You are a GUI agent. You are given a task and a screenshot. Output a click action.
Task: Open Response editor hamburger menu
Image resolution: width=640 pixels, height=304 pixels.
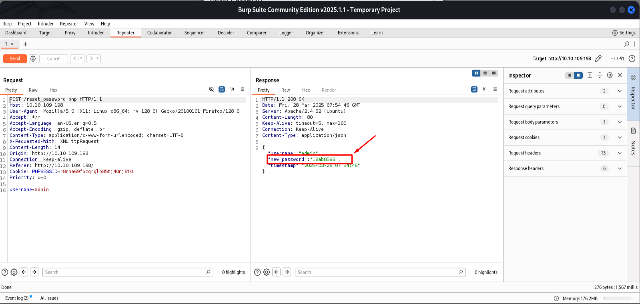pos(495,89)
